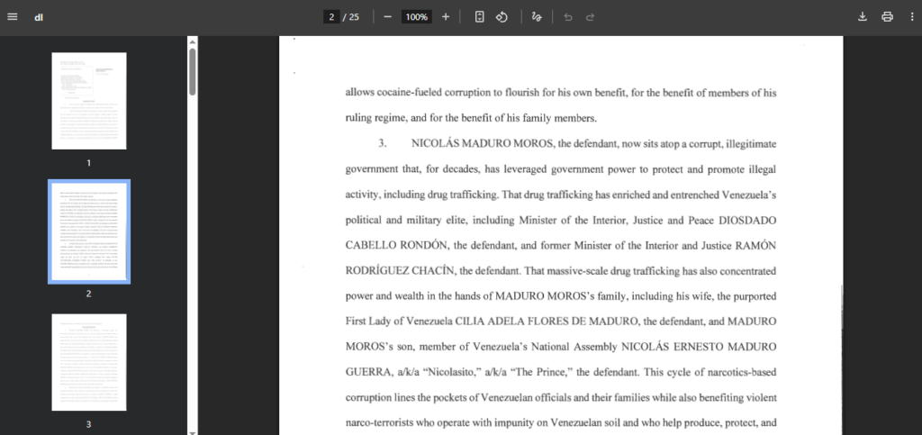Click the sidebar scrollbar up arrow
Image resolution: width=922 pixels, height=435 pixels.
[193, 41]
